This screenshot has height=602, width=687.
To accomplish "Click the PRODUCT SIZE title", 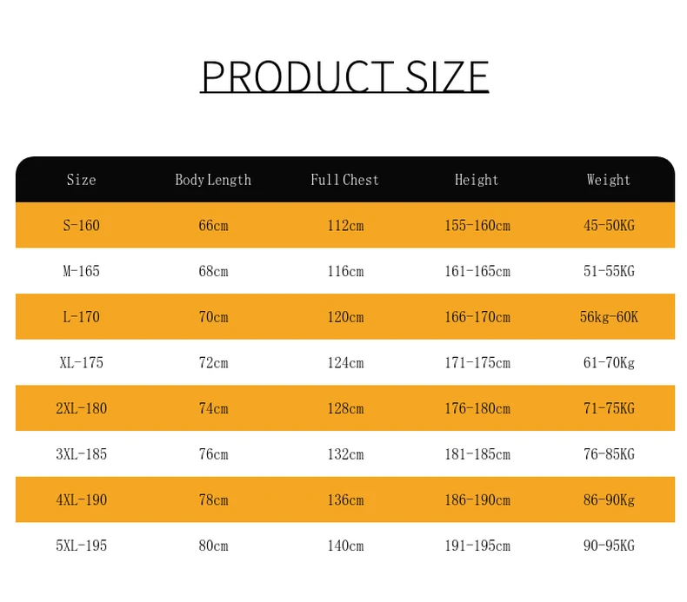I will point(344,76).
